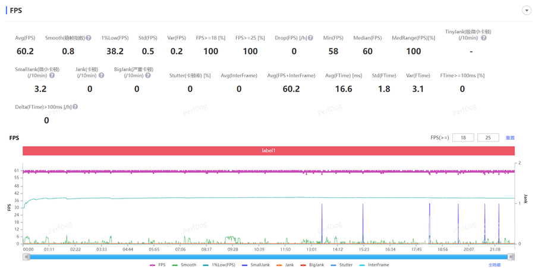Viewport: 535px width, 268px height.
Task: Open the help icon next to TinyJank (/10min)
Action: point(484,38)
